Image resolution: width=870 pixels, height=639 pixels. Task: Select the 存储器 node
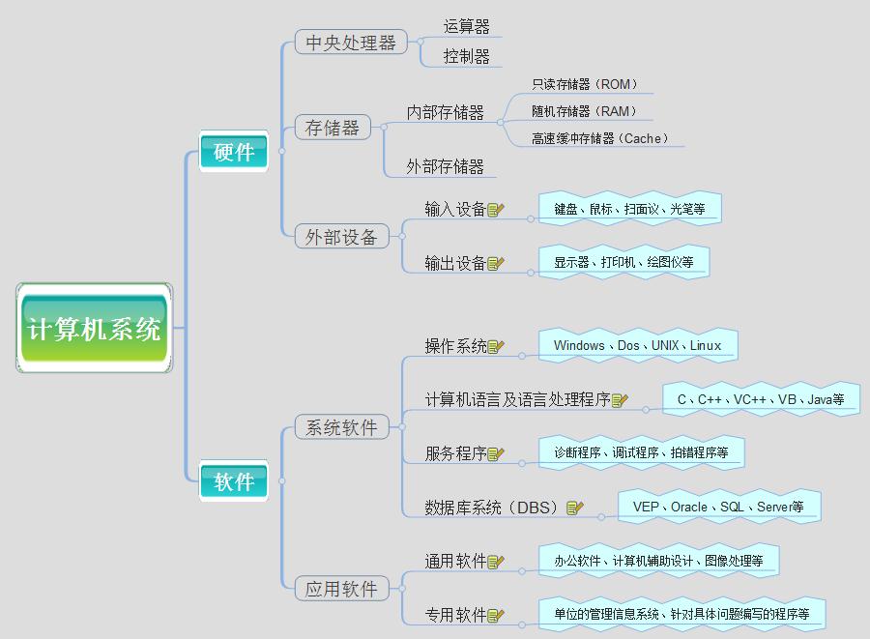(333, 128)
